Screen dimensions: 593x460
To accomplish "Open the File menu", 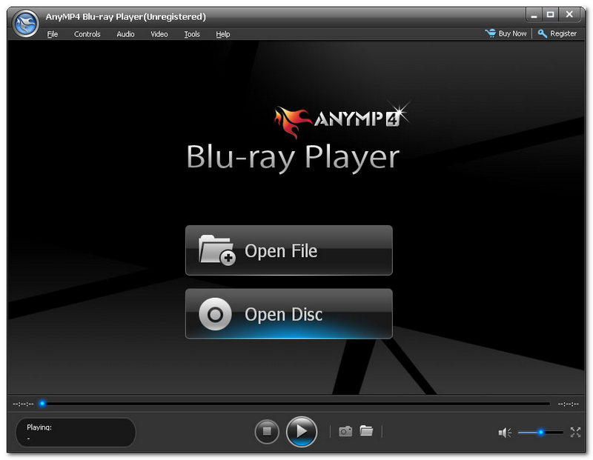I will click(x=53, y=34).
